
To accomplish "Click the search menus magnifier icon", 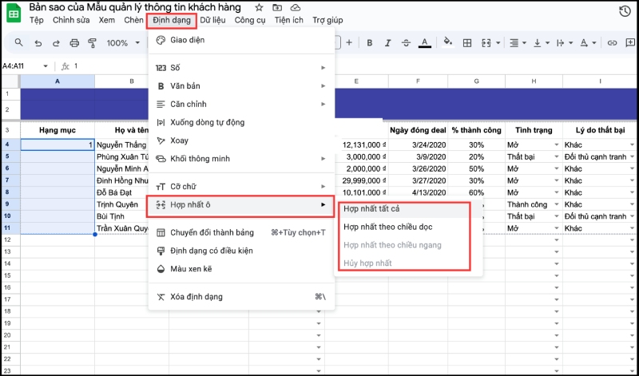I will coord(18,42).
